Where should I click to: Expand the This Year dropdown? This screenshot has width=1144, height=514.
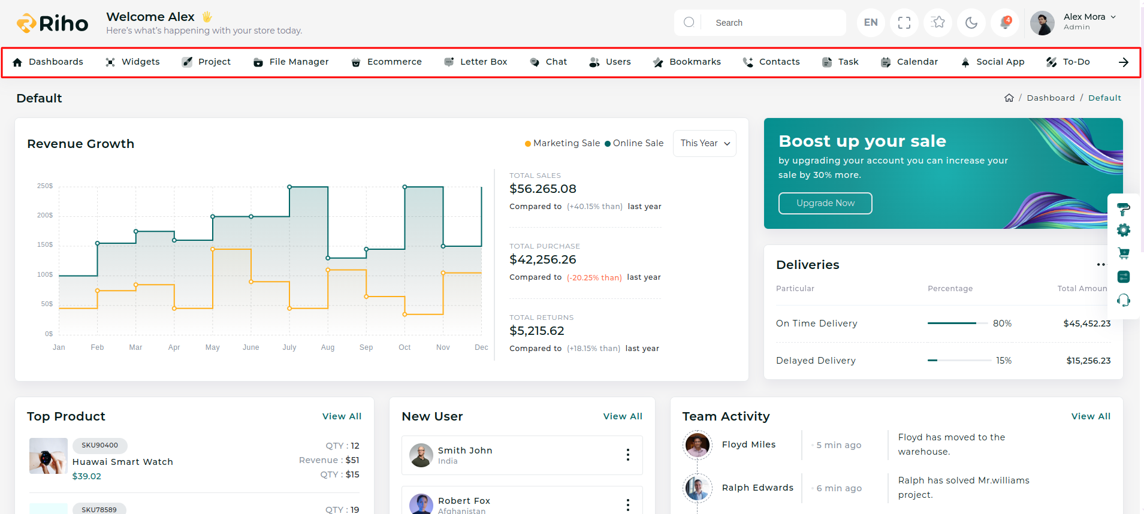click(704, 143)
